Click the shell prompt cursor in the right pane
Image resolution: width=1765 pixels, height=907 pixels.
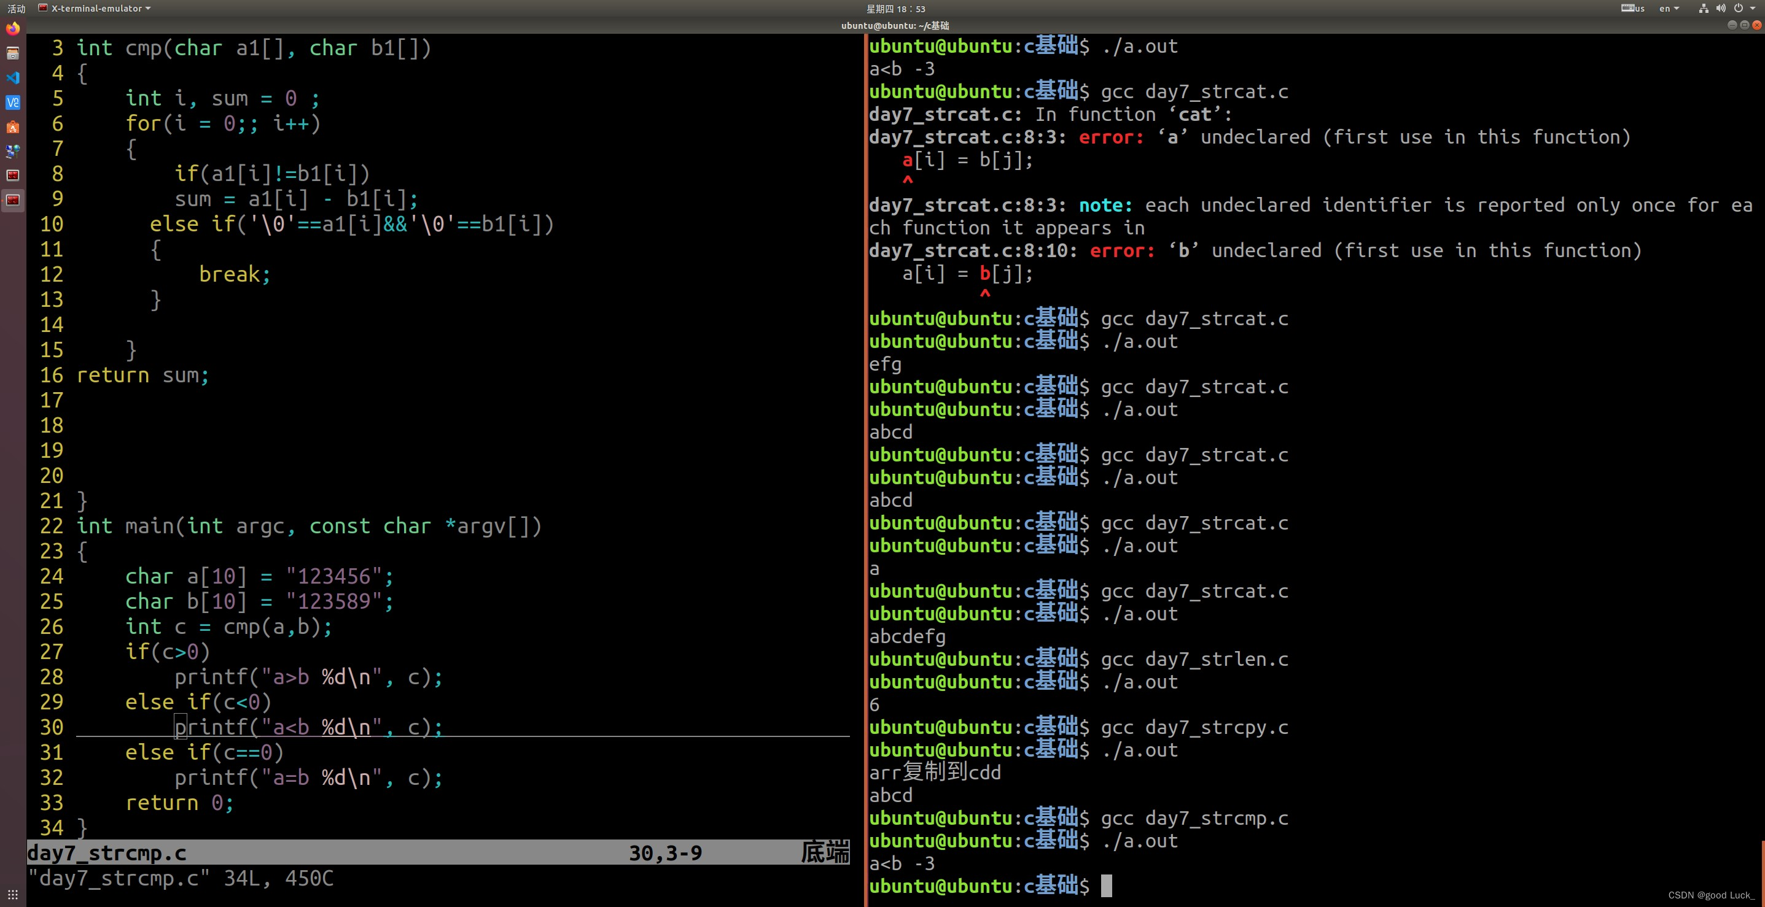[1107, 886]
